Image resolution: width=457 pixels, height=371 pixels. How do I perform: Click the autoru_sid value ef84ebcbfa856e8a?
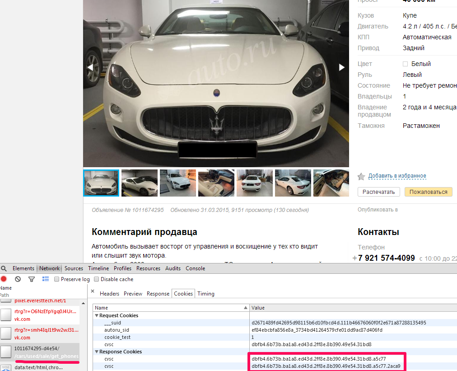(317, 330)
